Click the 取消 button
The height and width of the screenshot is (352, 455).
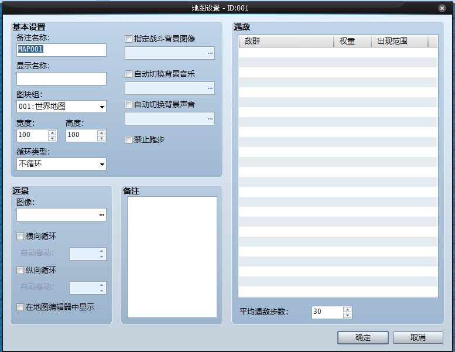coord(418,337)
